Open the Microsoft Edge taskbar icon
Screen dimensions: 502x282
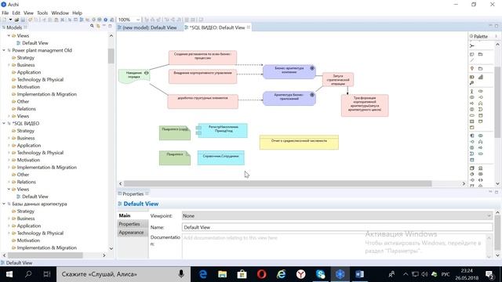203,274
